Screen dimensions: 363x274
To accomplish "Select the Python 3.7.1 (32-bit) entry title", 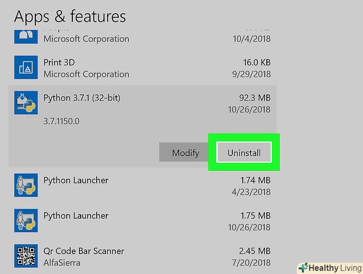I will coord(82,98).
